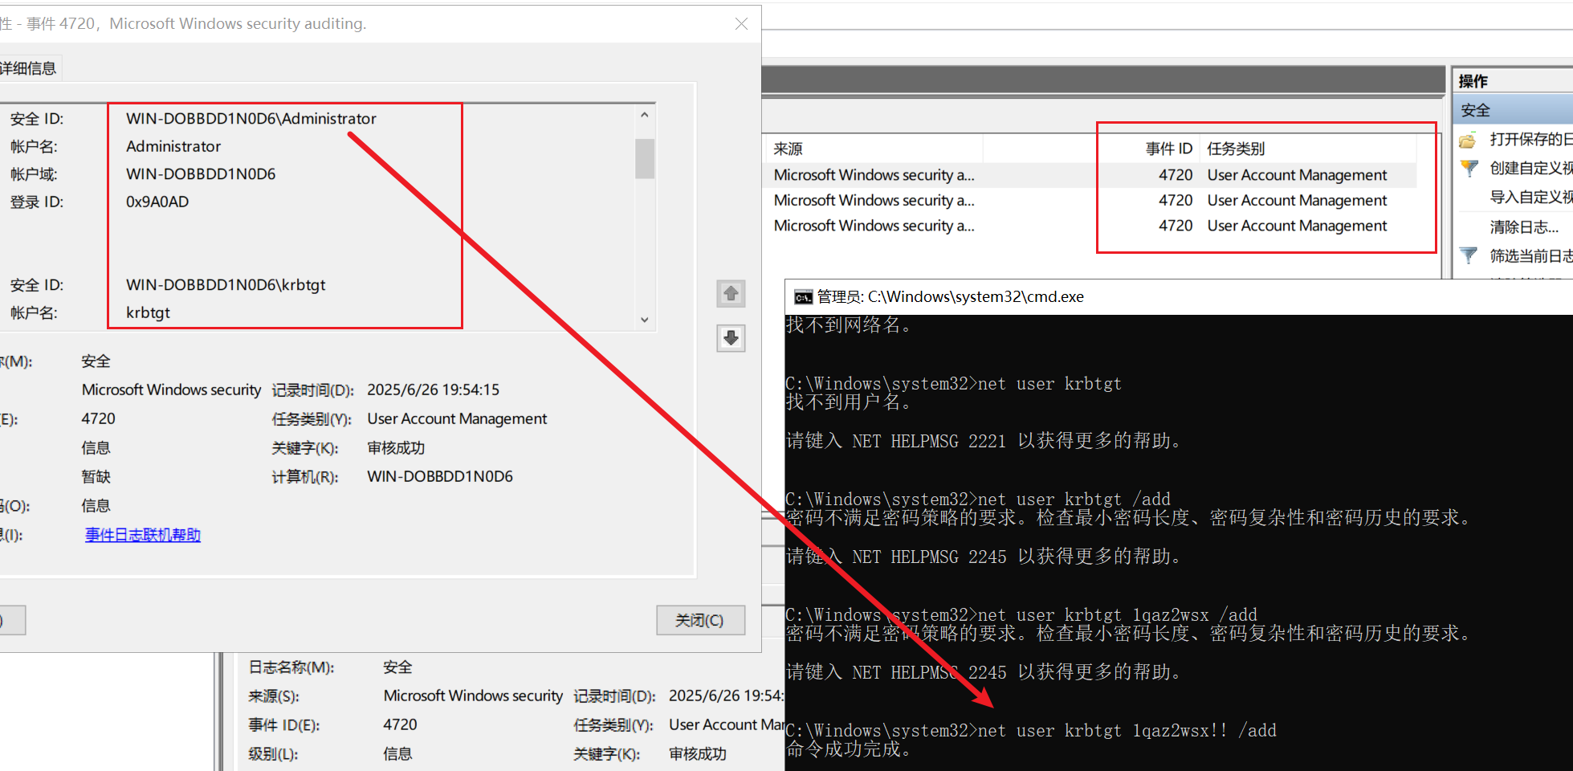The width and height of the screenshot is (1573, 771).
Task: Choose 清除日志... in the actions pane
Action: click(1523, 227)
